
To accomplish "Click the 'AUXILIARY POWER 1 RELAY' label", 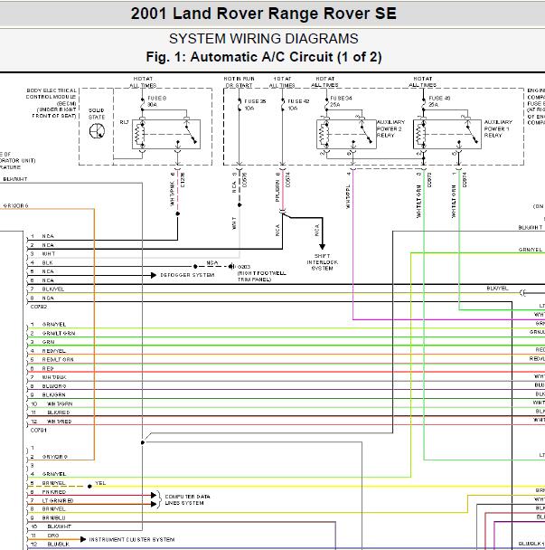I will click(x=498, y=128).
